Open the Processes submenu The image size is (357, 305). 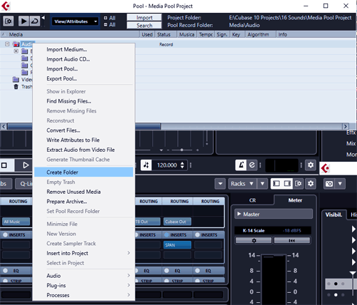pos(84,295)
